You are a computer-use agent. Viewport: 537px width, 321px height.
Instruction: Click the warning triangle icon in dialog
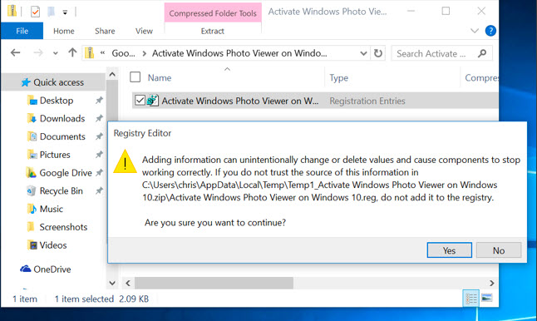pos(125,161)
